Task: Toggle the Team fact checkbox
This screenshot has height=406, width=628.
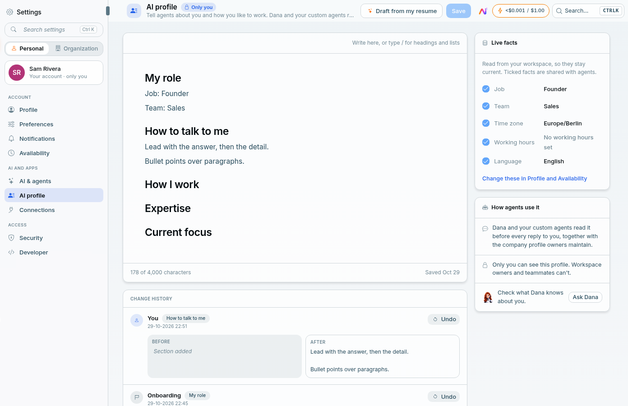Action: tap(486, 106)
